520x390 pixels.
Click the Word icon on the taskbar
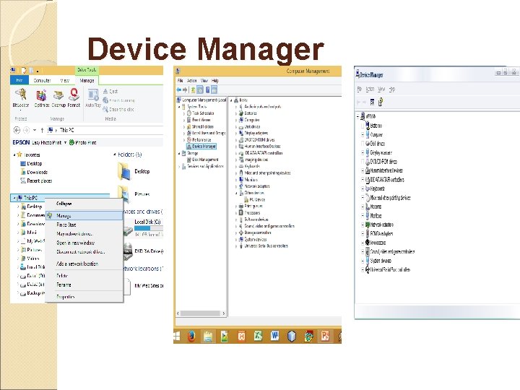(x=274, y=336)
